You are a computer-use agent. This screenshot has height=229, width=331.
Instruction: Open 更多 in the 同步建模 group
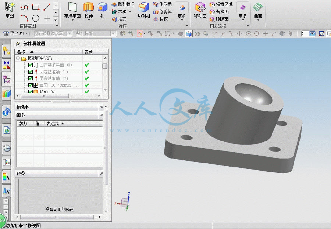(x=243, y=12)
